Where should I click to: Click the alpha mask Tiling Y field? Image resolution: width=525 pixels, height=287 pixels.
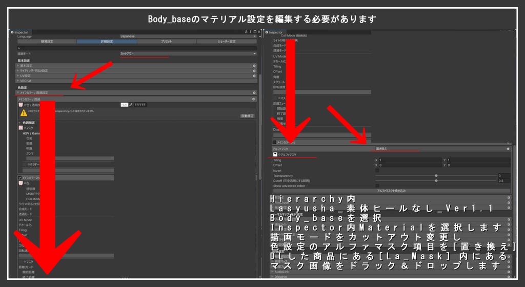coord(479,160)
